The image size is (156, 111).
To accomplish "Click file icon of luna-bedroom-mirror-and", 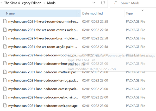I will click(5, 63).
